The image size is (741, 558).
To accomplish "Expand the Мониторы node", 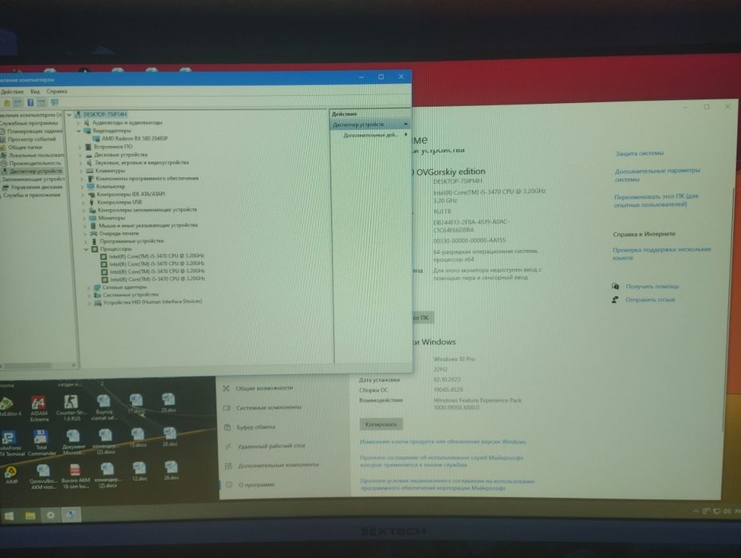I will (85, 218).
